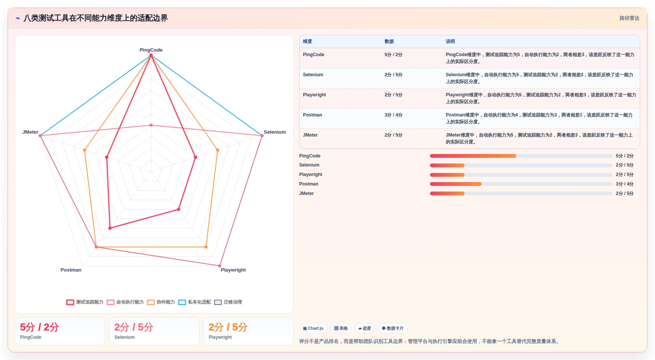Select the Selenium row name in the table
The height and width of the screenshot is (360, 655).
click(x=313, y=75)
